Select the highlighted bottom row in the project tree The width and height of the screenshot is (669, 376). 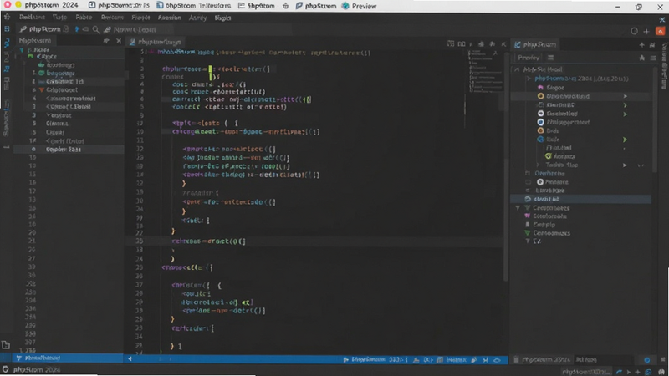click(x=69, y=150)
